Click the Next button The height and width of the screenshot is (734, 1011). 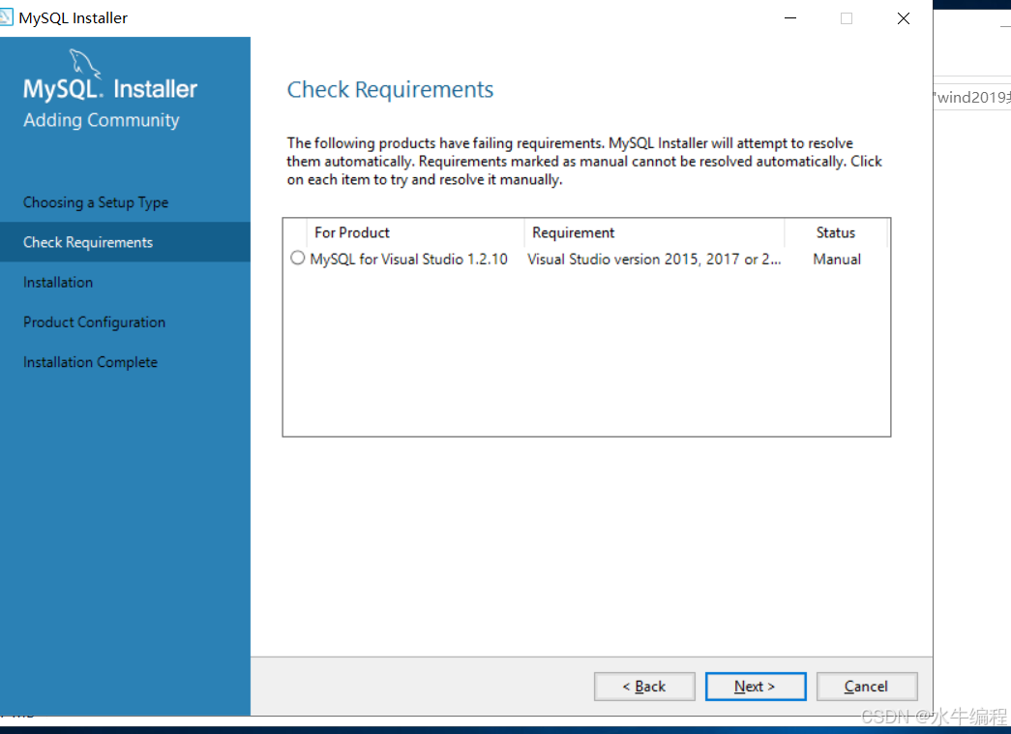coord(755,687)
